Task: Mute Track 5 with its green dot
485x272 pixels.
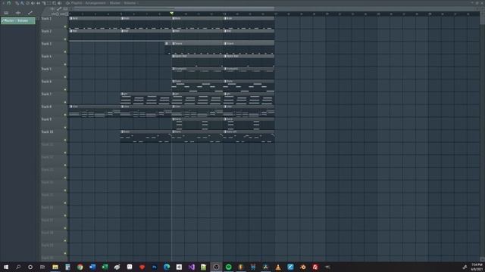Action: point(65,77)
